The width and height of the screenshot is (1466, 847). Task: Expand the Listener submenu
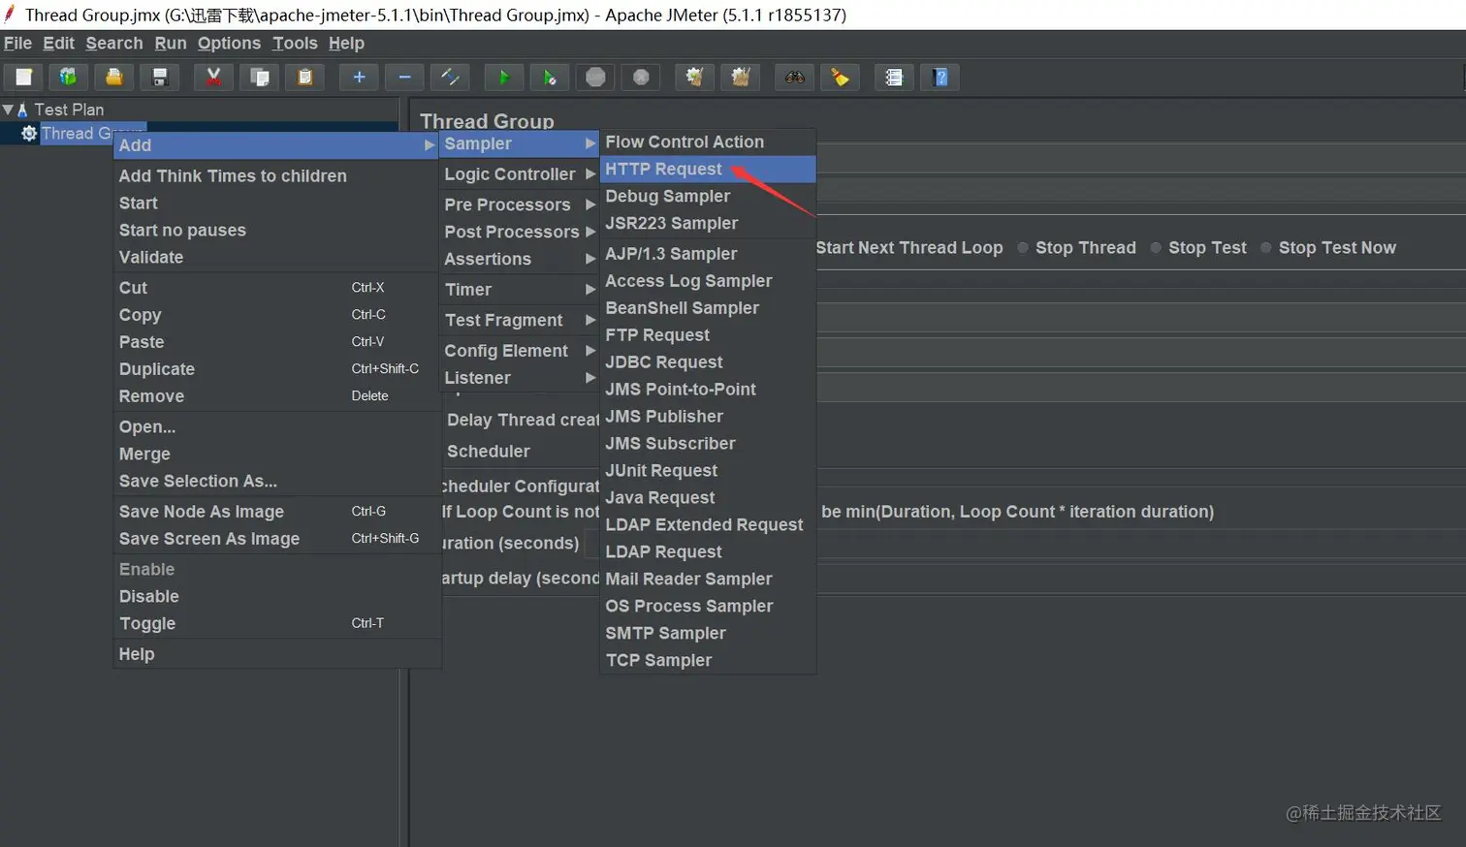point(519,378)
